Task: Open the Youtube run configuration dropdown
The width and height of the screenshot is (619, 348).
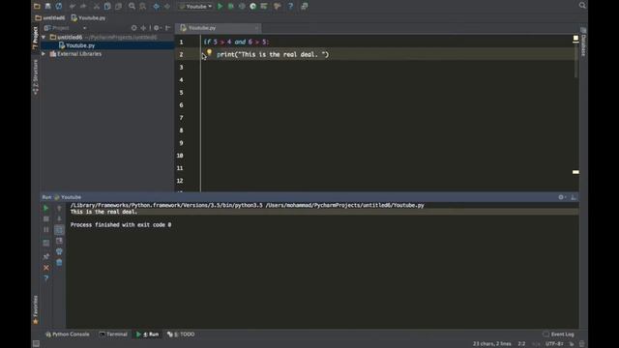Action: click(x=195, y=7)
